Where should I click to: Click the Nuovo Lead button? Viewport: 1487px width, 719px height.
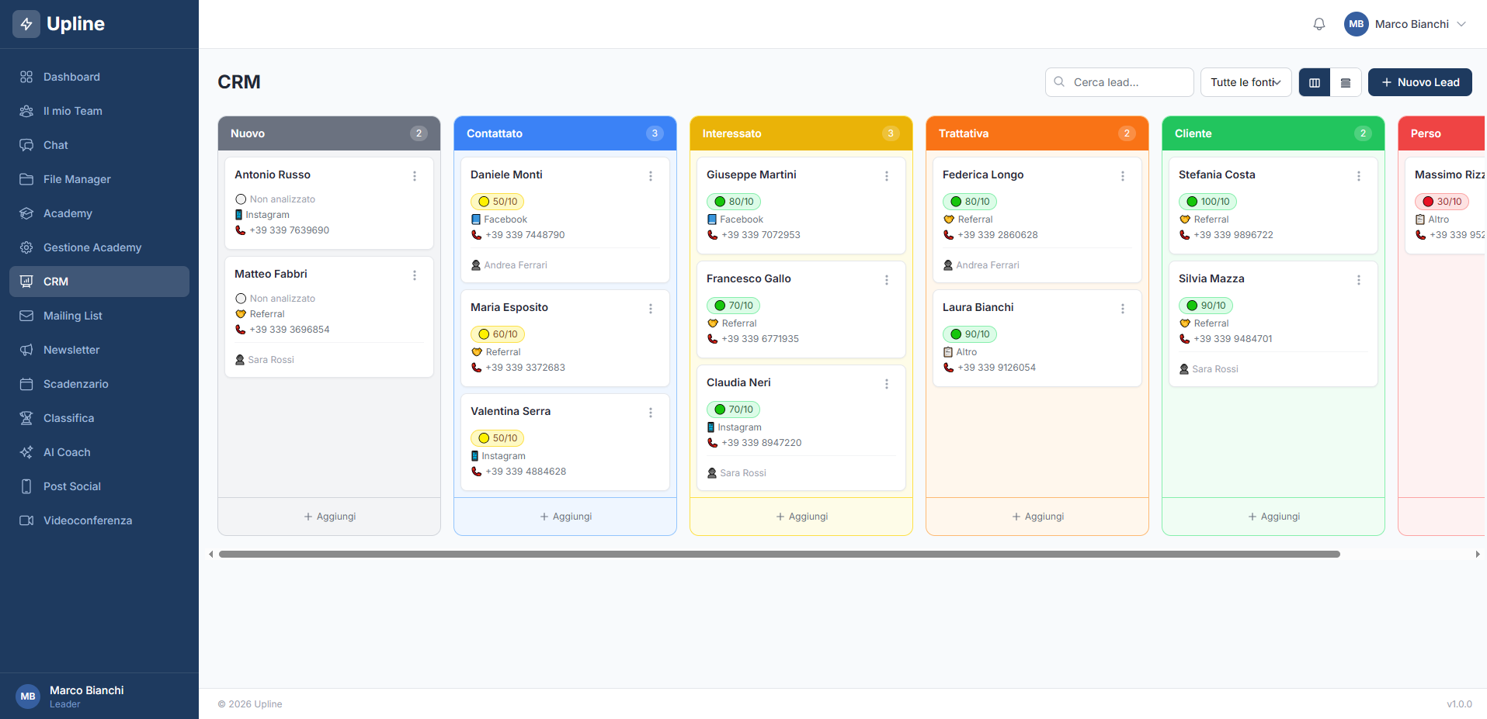click(x=1419, y=82)
